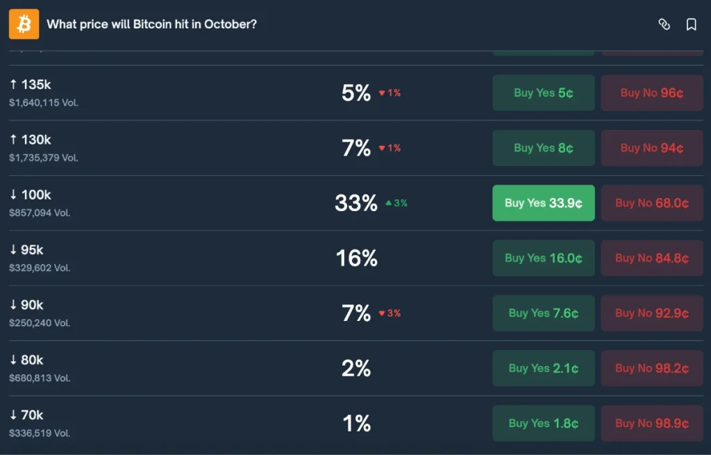Buy Yes at 2.1¢ for 80k
711x455 pixels.
pos(543,368)
